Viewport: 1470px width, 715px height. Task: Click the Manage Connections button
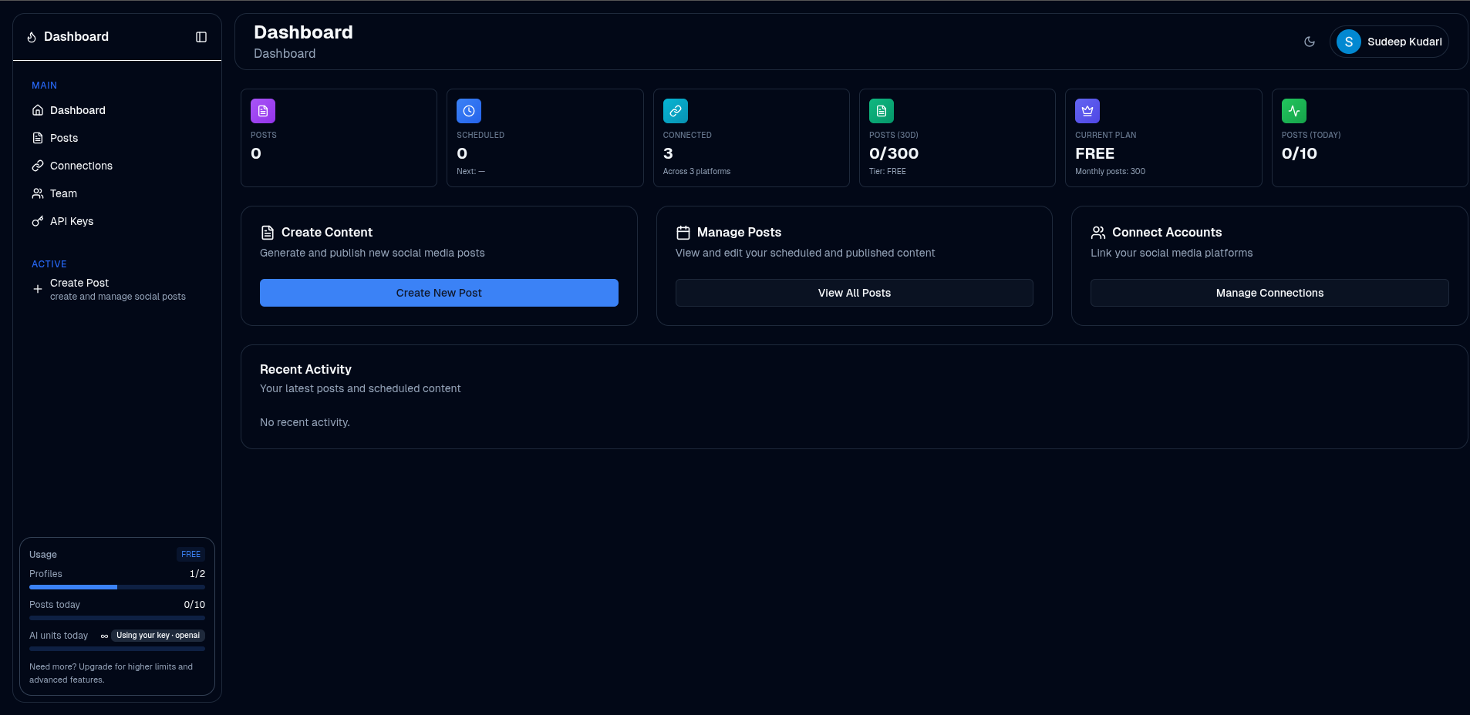1269,293
